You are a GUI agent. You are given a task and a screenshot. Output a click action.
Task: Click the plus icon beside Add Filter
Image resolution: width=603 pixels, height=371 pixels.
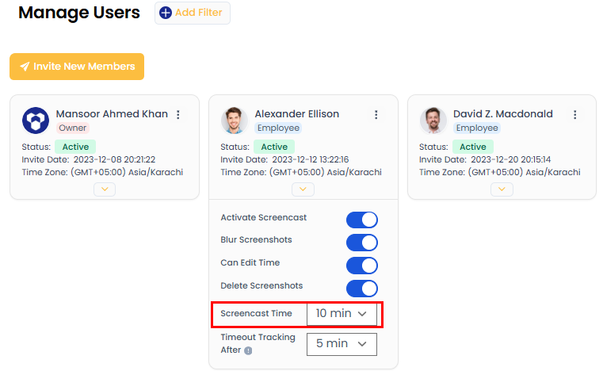point(166,13)
